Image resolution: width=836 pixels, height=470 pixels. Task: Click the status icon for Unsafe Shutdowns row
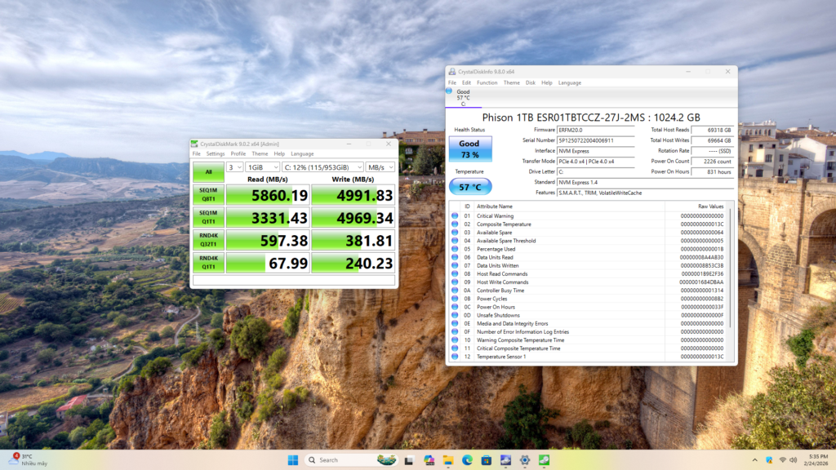(x=455, y=315)
